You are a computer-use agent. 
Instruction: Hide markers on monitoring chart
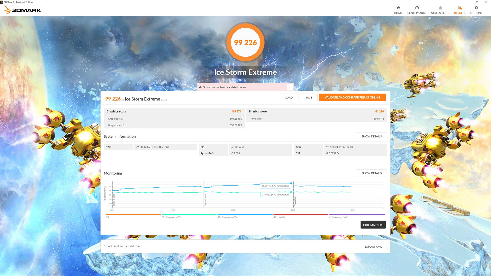point(373,225)
